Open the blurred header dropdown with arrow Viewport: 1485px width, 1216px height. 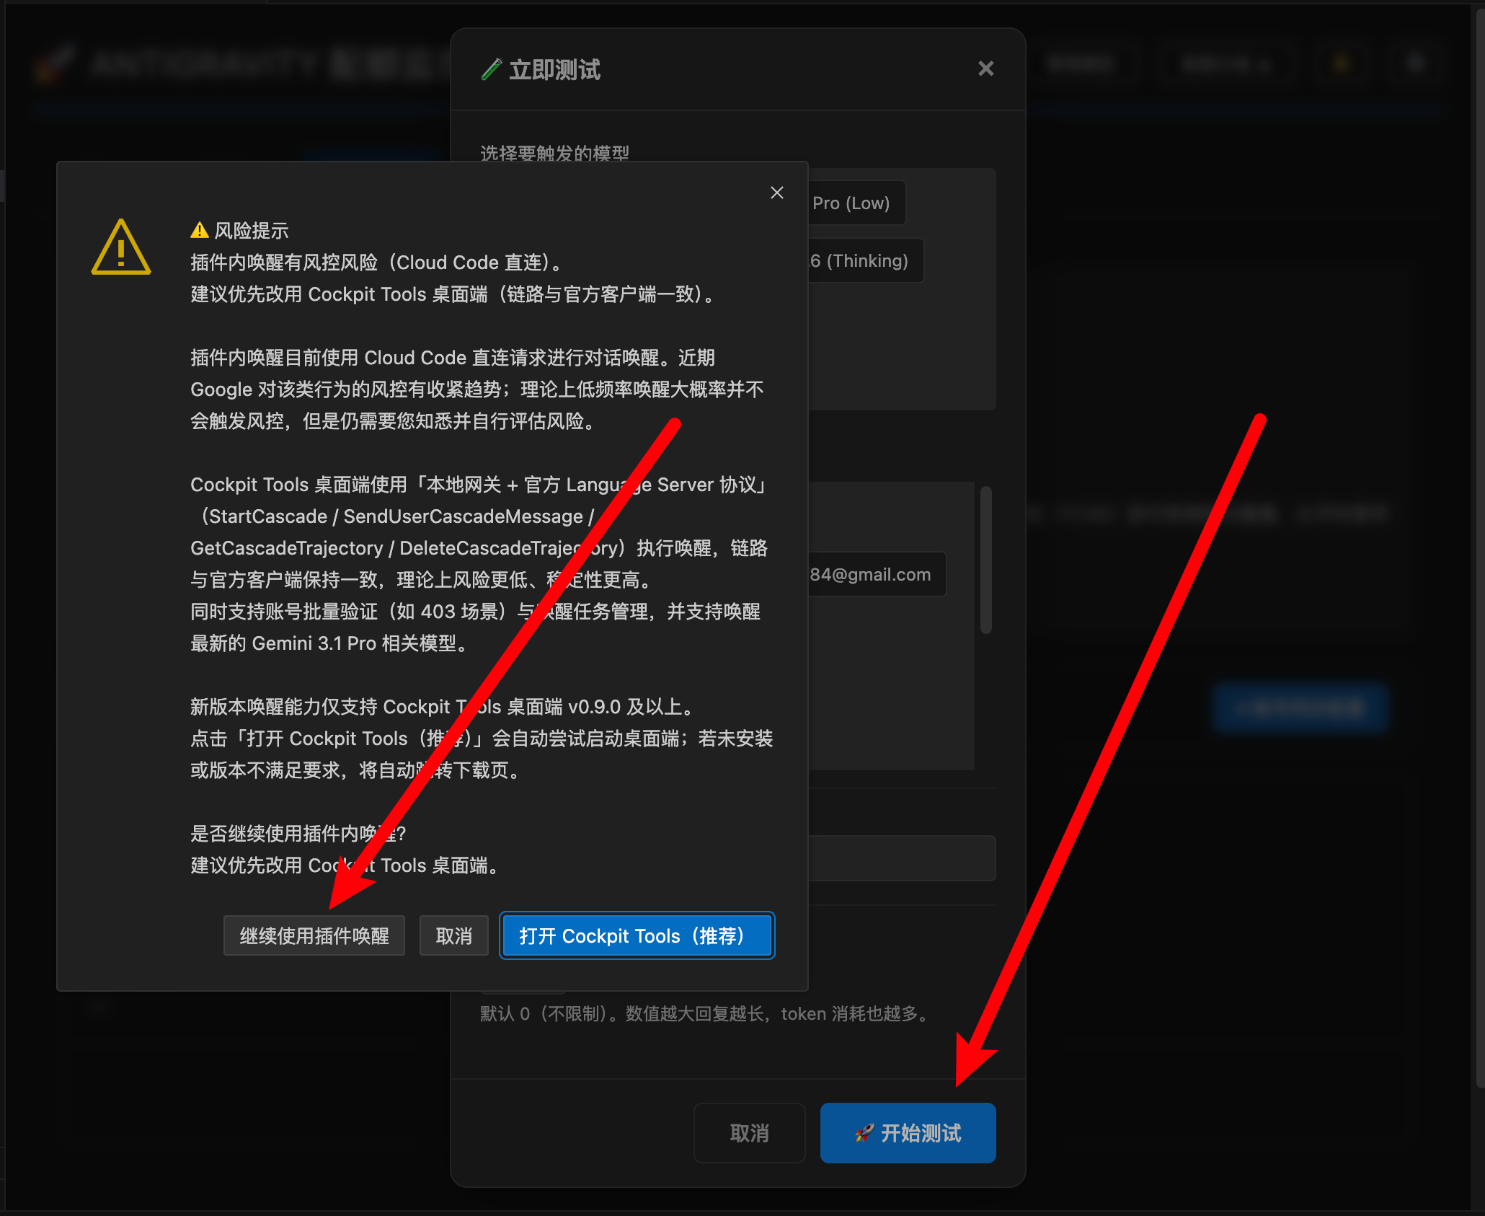coord(1225,65)
